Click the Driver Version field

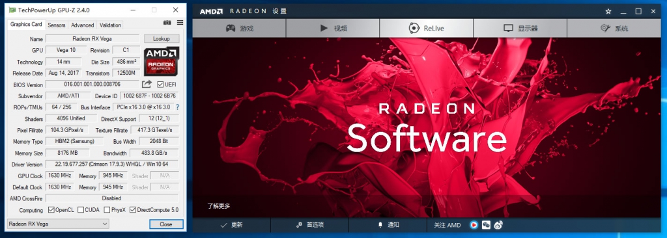(x=112, y=164)
